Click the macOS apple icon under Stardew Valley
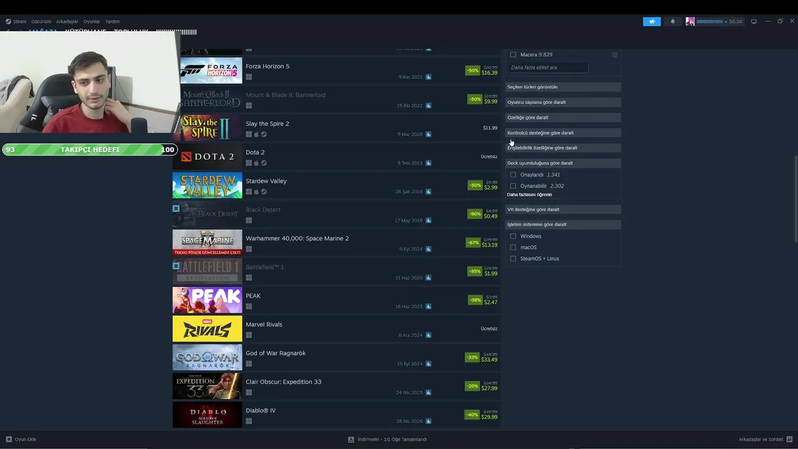The image size is (798, 449). (x=256, y=191)
